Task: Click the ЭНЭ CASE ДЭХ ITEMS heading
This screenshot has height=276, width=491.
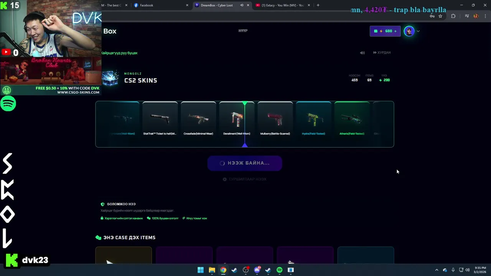Action: click(125, 238)
